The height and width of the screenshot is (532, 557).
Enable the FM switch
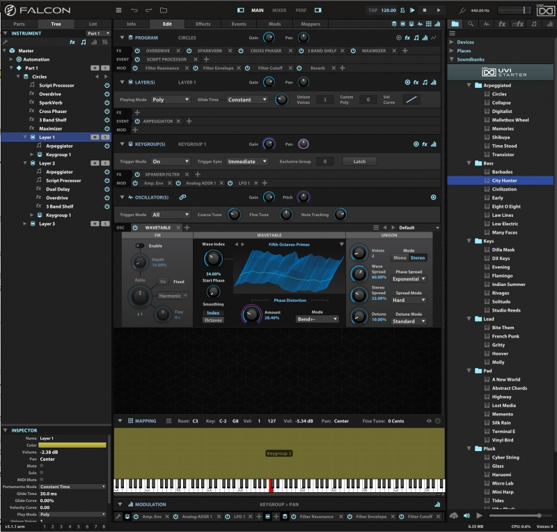[x=140, y=246]
